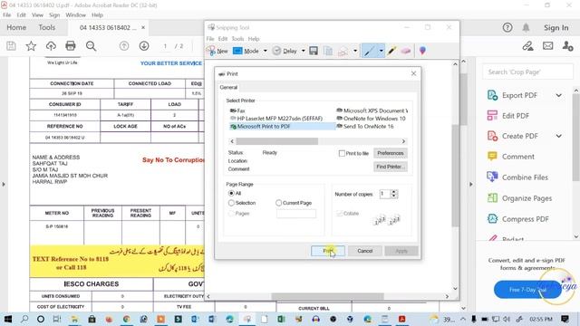
Task: Open the Comment tool
Action: [x=517, y=157]
